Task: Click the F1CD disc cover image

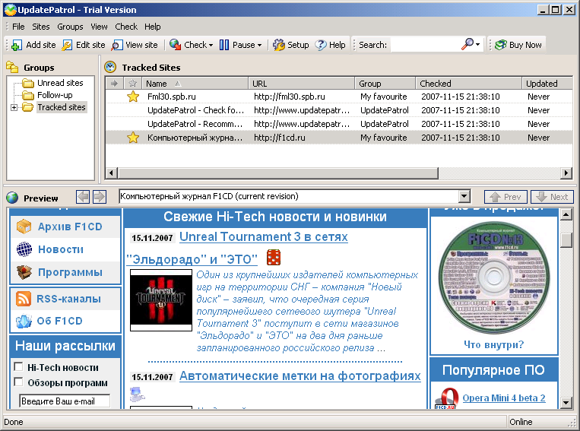Action: click(x=494, y=278)
